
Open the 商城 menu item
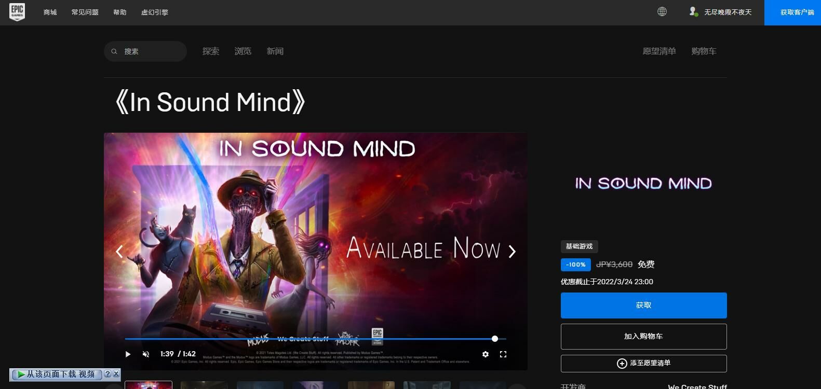pos(50,12)
